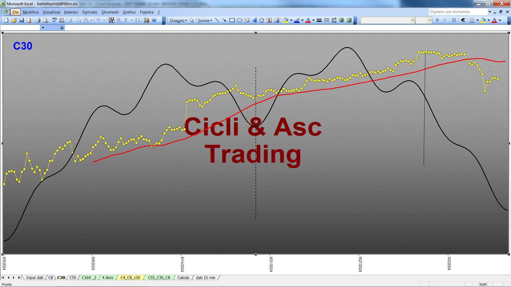This screenshot has width=511, height=287.
Task: Expand the Disegno drawing menu
Action: click(x=178, y=21)
